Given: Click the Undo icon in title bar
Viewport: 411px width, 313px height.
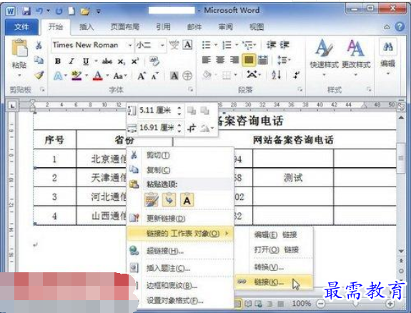Looking at the screenshot, I should pos(40,11).
